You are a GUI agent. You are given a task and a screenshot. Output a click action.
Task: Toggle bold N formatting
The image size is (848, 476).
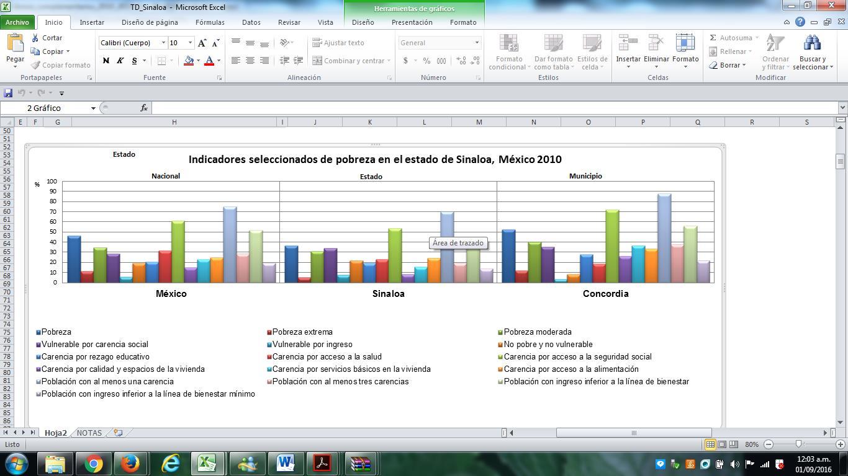(x=106, y=61)
